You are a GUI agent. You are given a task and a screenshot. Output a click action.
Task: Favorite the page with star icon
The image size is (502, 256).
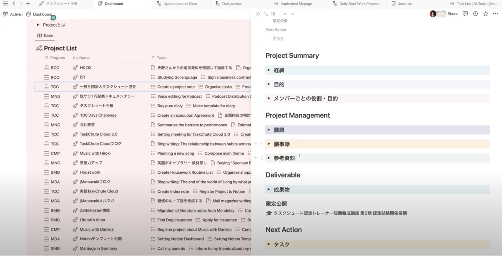(x=486, y=14)
